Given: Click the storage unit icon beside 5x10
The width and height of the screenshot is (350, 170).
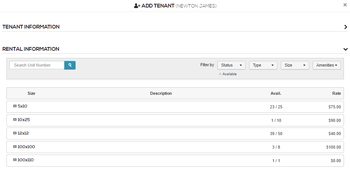Looking at the screenshot, I should (x=15, y=106).
